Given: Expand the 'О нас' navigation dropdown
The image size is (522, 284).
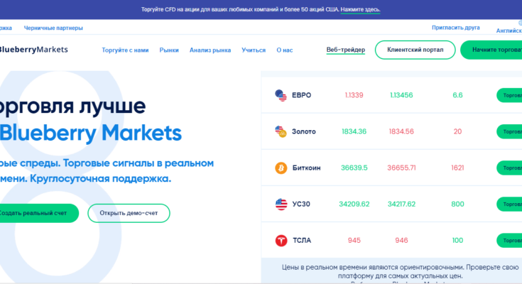Looking at the screenshot, I should point(284,50).
